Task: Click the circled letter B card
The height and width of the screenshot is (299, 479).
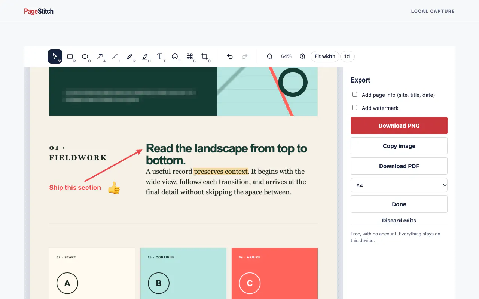Action: tap(159, 283)
